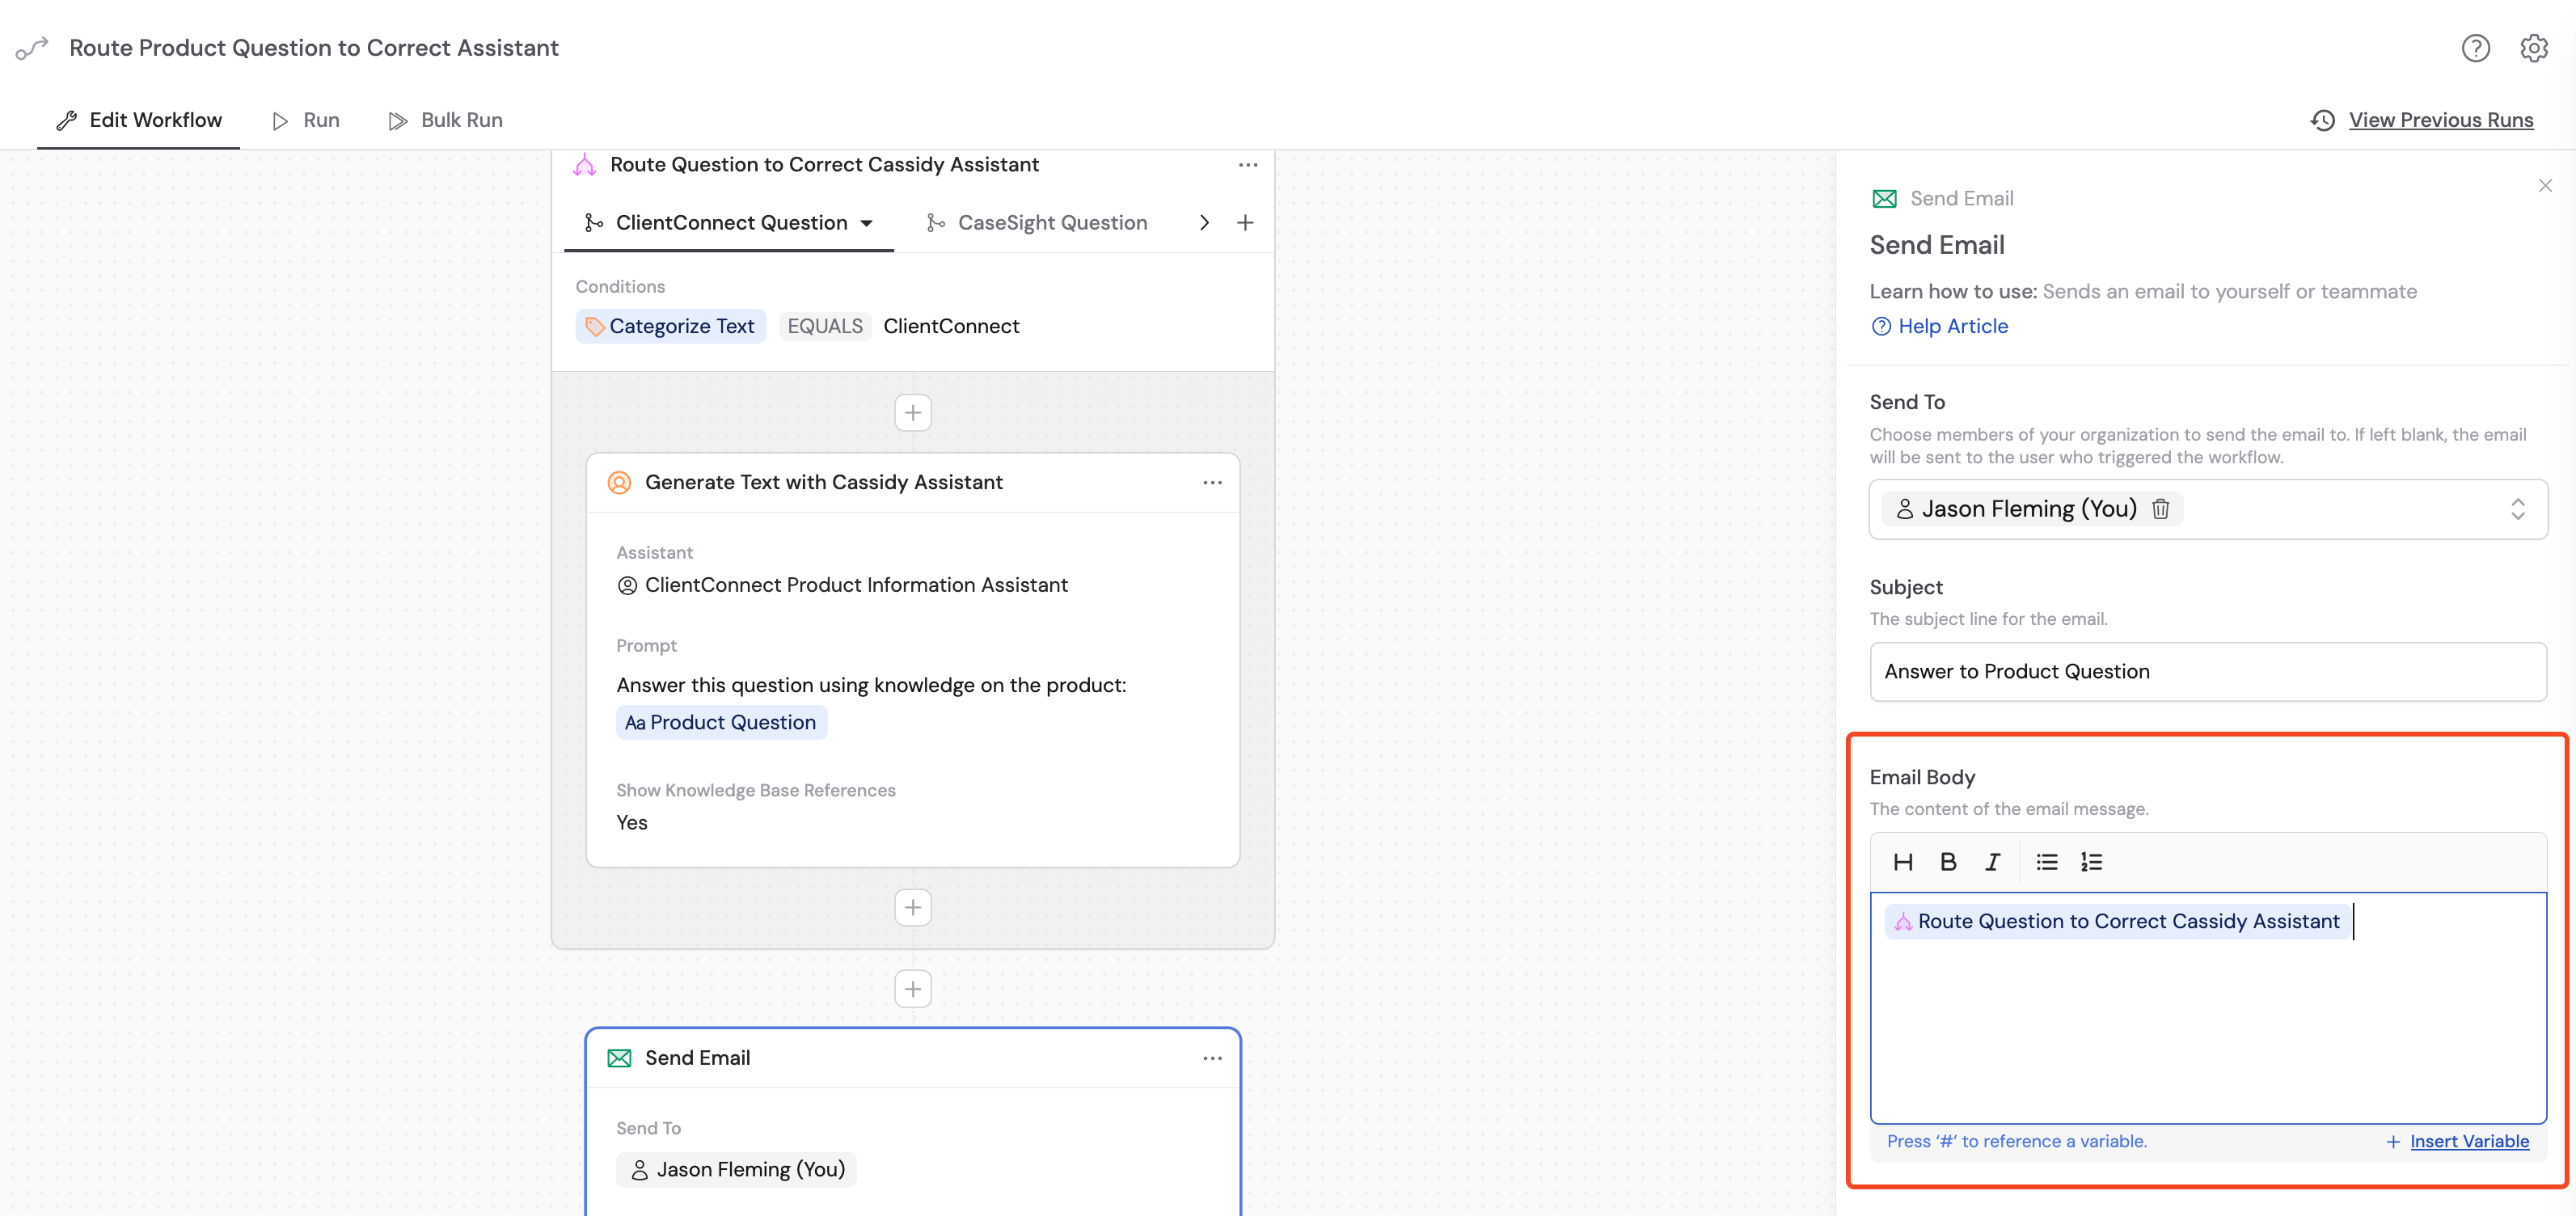Switch to the Bulk Run tab
Viewport: 2576px width, 1216px height.
(x=446, y=120)
